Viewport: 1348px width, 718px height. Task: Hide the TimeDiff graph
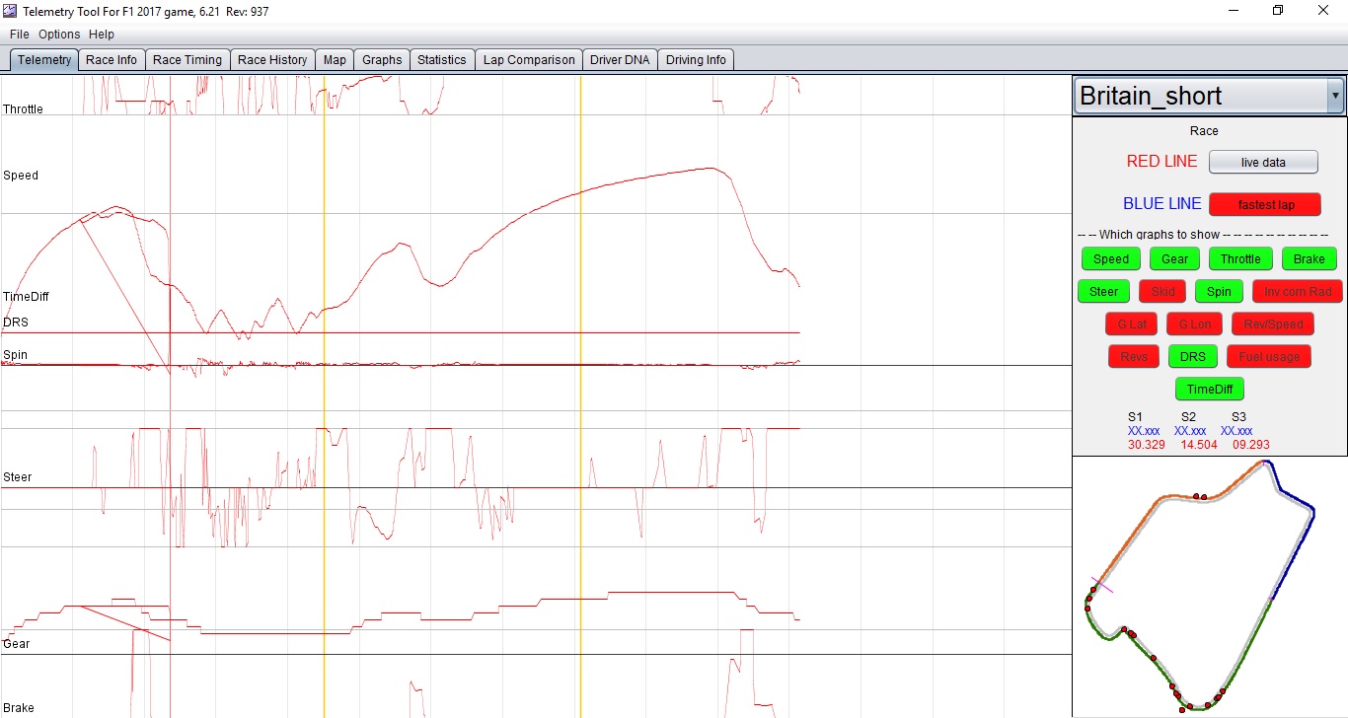[1210, 390]
